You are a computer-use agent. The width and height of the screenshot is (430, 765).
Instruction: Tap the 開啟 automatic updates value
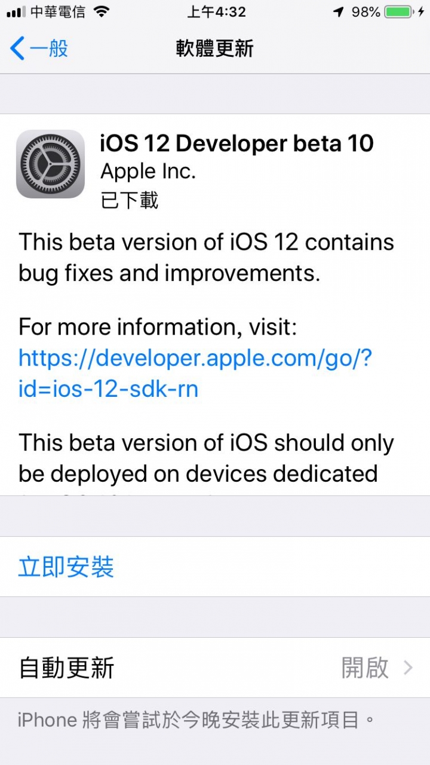365,668
